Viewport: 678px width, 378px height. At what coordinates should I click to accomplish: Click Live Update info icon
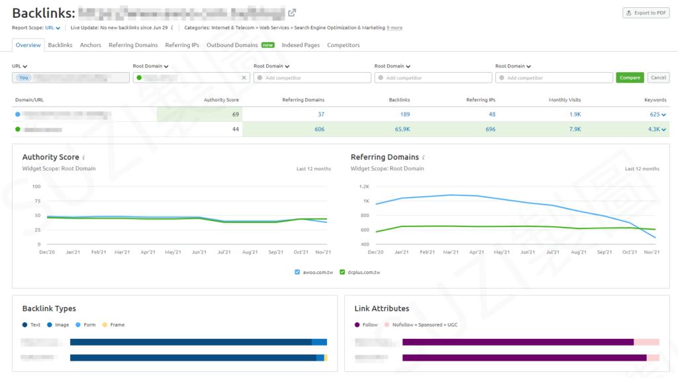click(x=172, y=28)
